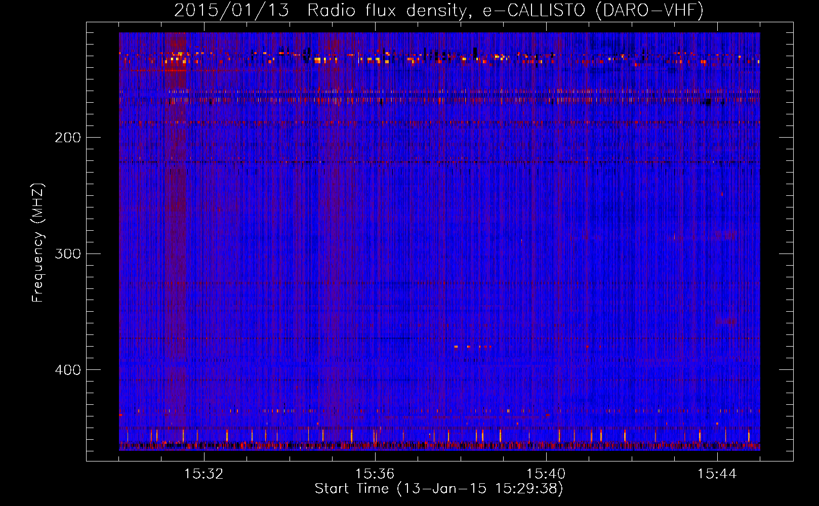The width and height of the screenshot is (819, 506).
Task: Click the 15:36 time axis label
Action: [375, 474]
